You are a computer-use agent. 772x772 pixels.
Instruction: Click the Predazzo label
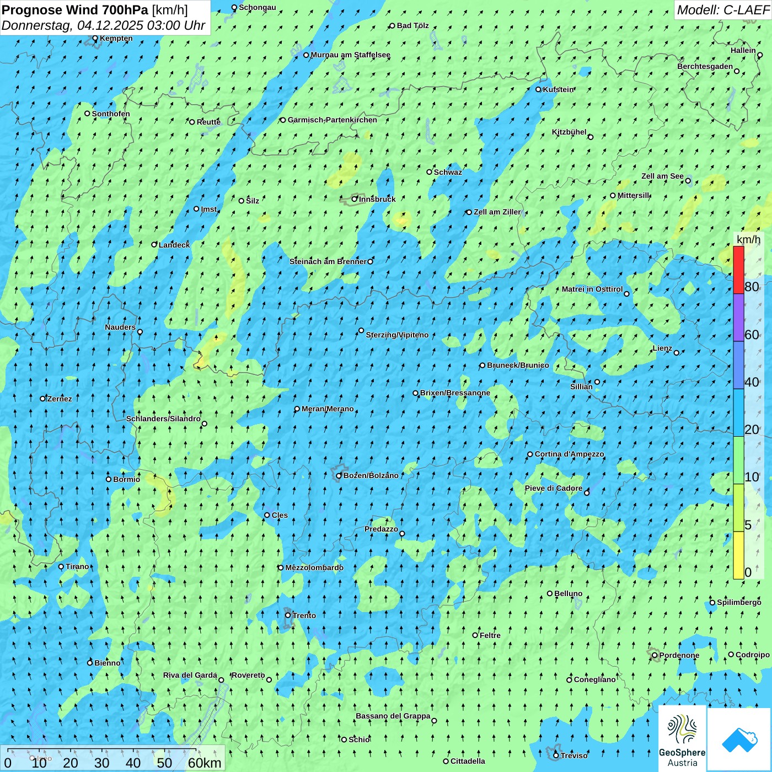381,529
